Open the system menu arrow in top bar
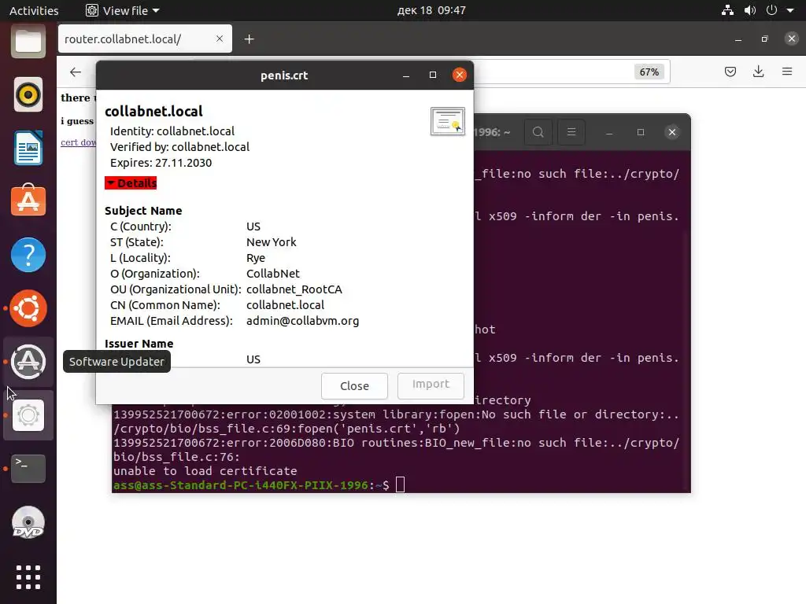The width and height of the screenshot is (806, 604). (790, 10)
